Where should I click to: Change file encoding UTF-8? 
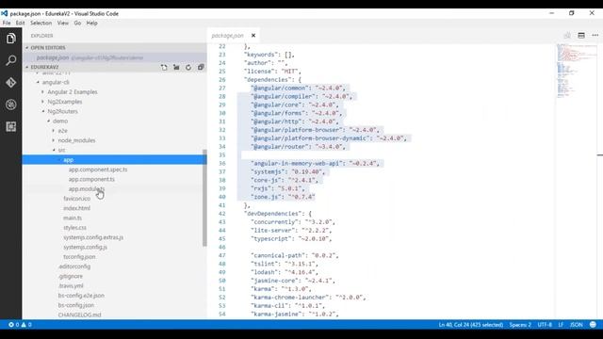[x=545, y=325]
